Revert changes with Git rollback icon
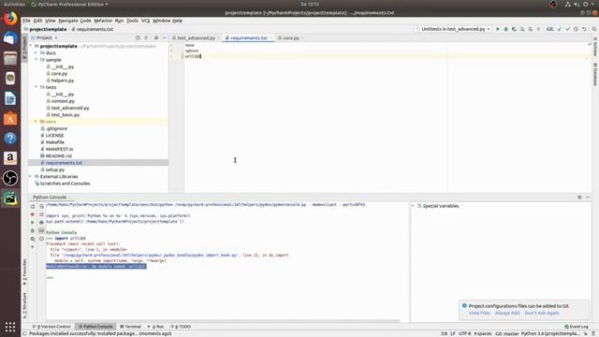Viewport: 599px width, 337px height. [584, 29]
